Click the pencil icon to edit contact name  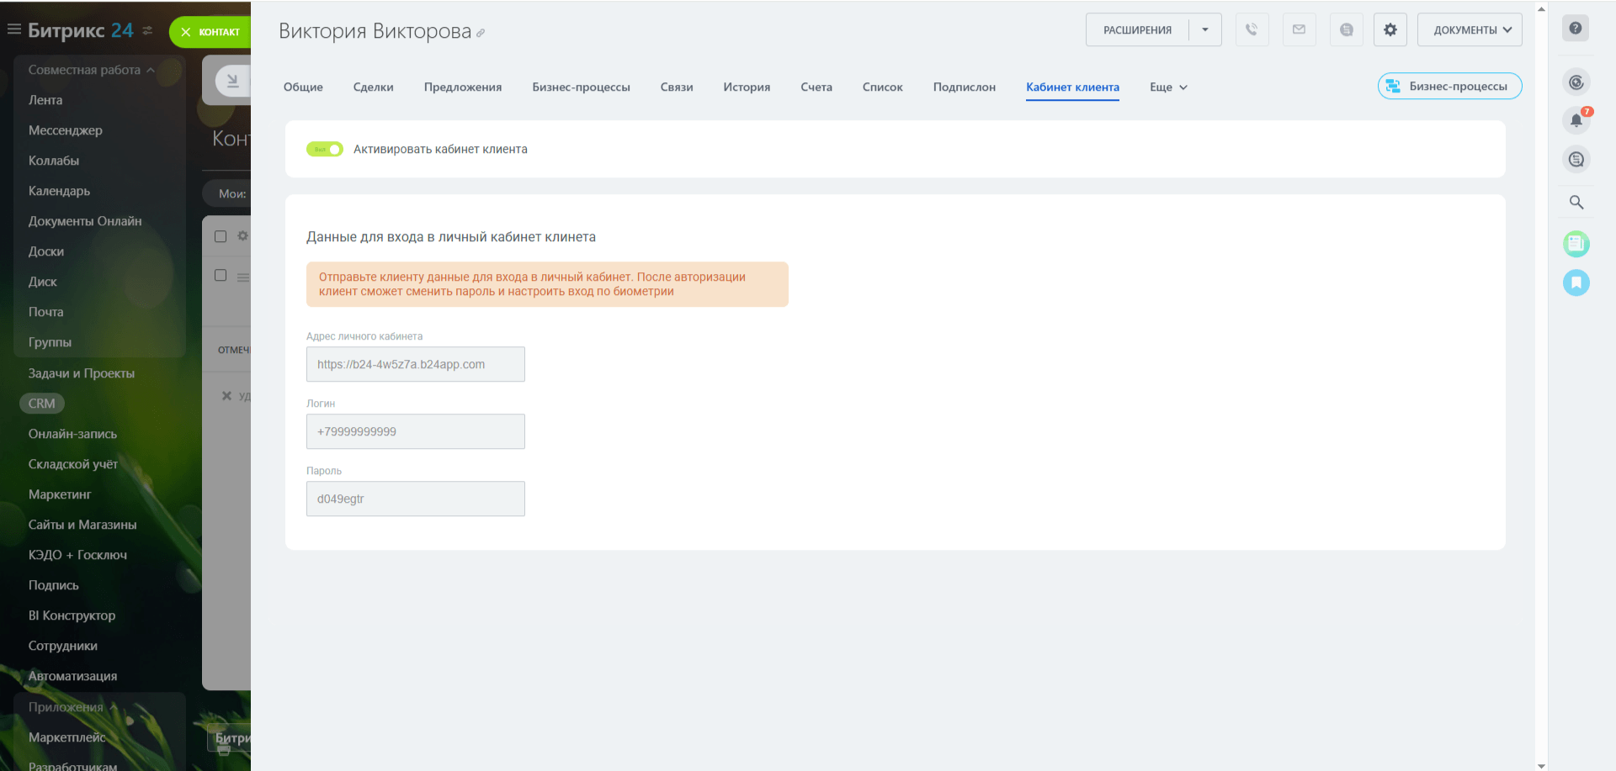481,34
